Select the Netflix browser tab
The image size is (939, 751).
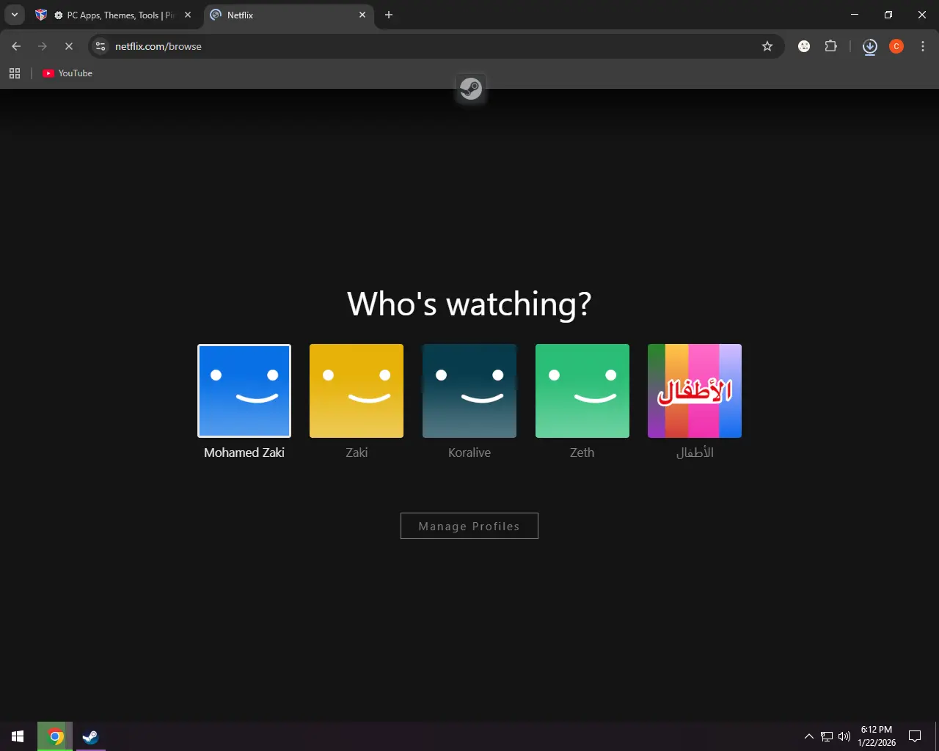coord(288,15)
